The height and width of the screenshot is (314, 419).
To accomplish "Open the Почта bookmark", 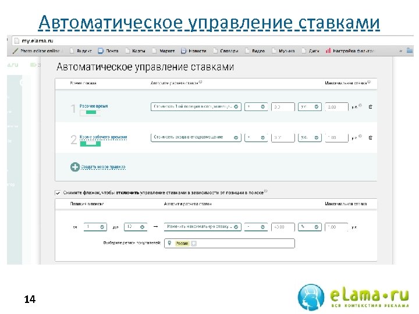I will (x=108, y=51).
